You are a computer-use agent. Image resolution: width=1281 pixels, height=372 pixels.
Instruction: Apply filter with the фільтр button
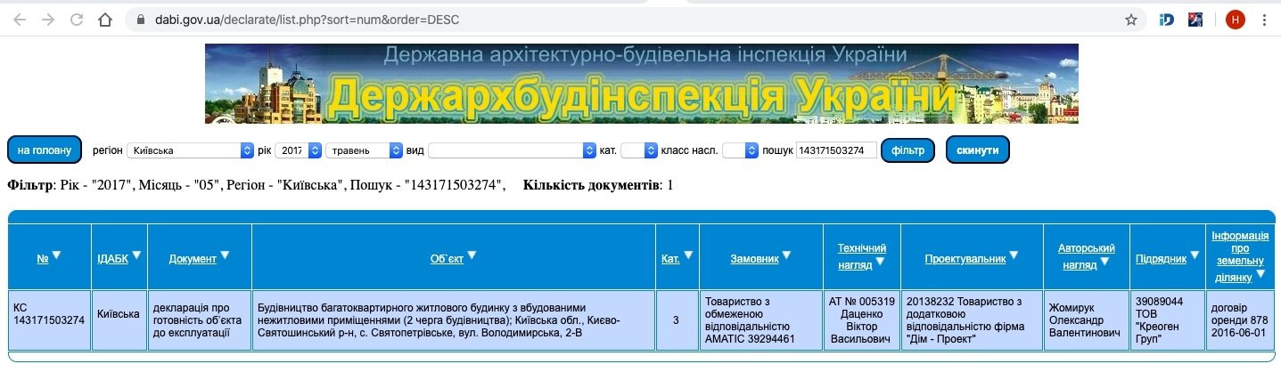click(x=907, y=150)
